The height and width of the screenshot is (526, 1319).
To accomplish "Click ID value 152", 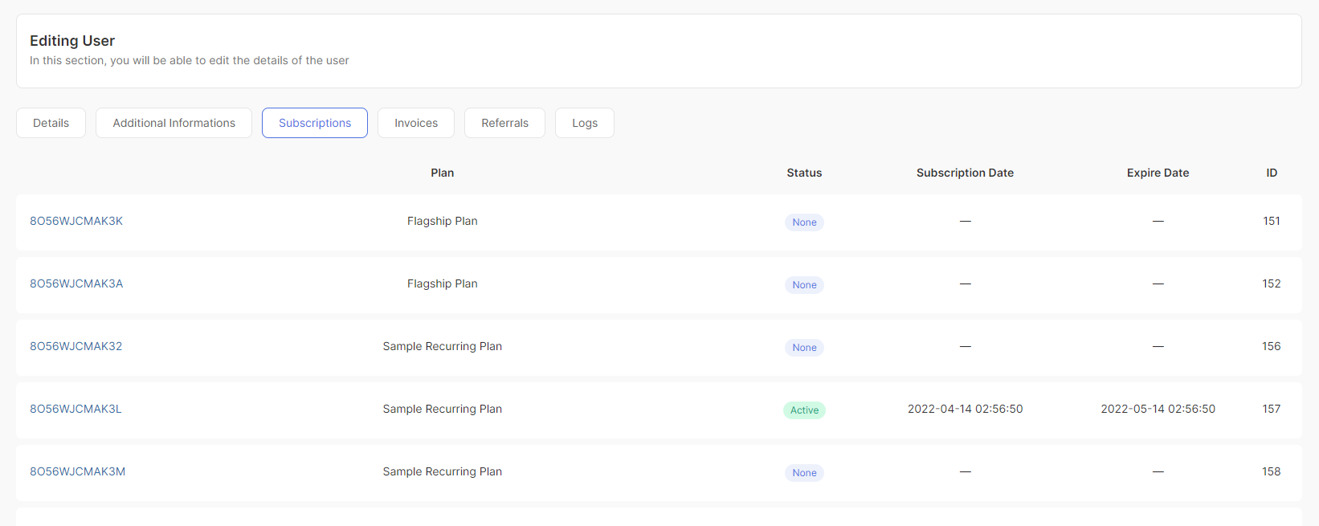I will pos(1272,283).
